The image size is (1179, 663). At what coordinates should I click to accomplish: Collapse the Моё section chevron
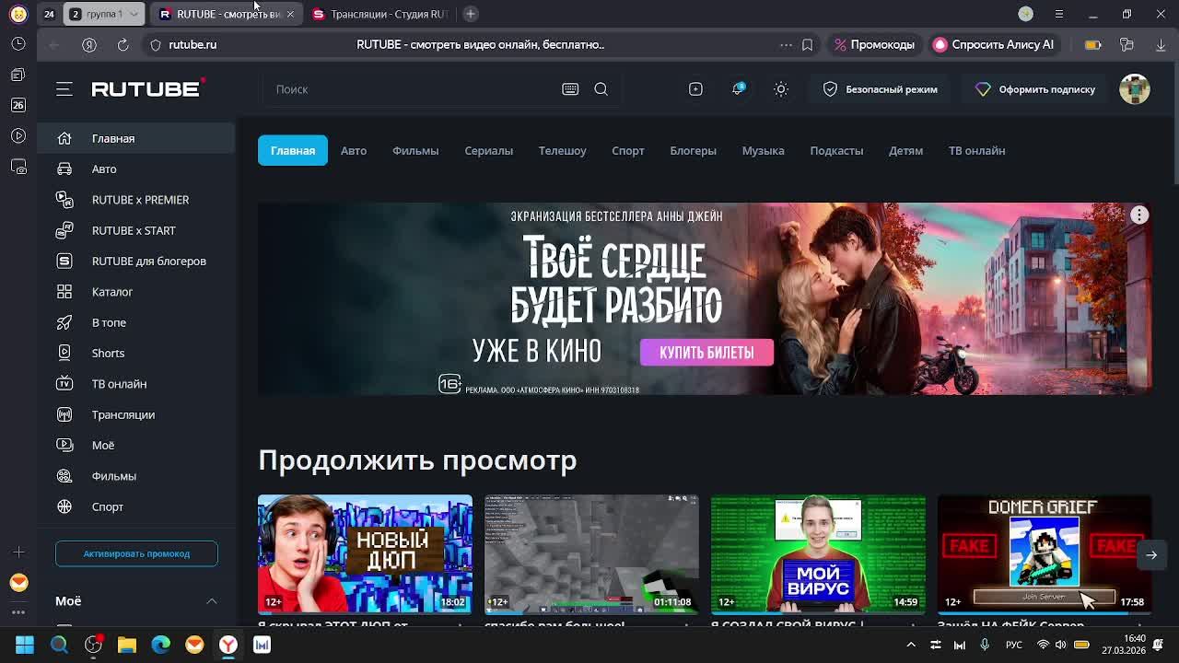211,601
